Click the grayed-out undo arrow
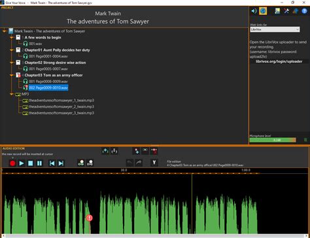This screenshot has height=238, width=310. (x=129, y=163)
